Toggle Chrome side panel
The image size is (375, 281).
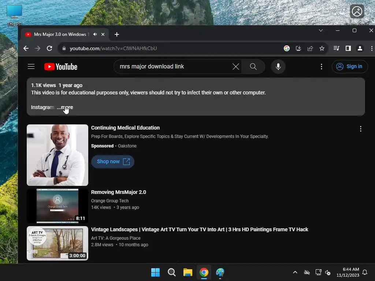pyautogui.click(x=348, y=49)
